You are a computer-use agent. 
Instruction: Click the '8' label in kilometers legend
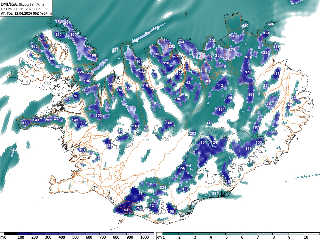click(274, 237)
